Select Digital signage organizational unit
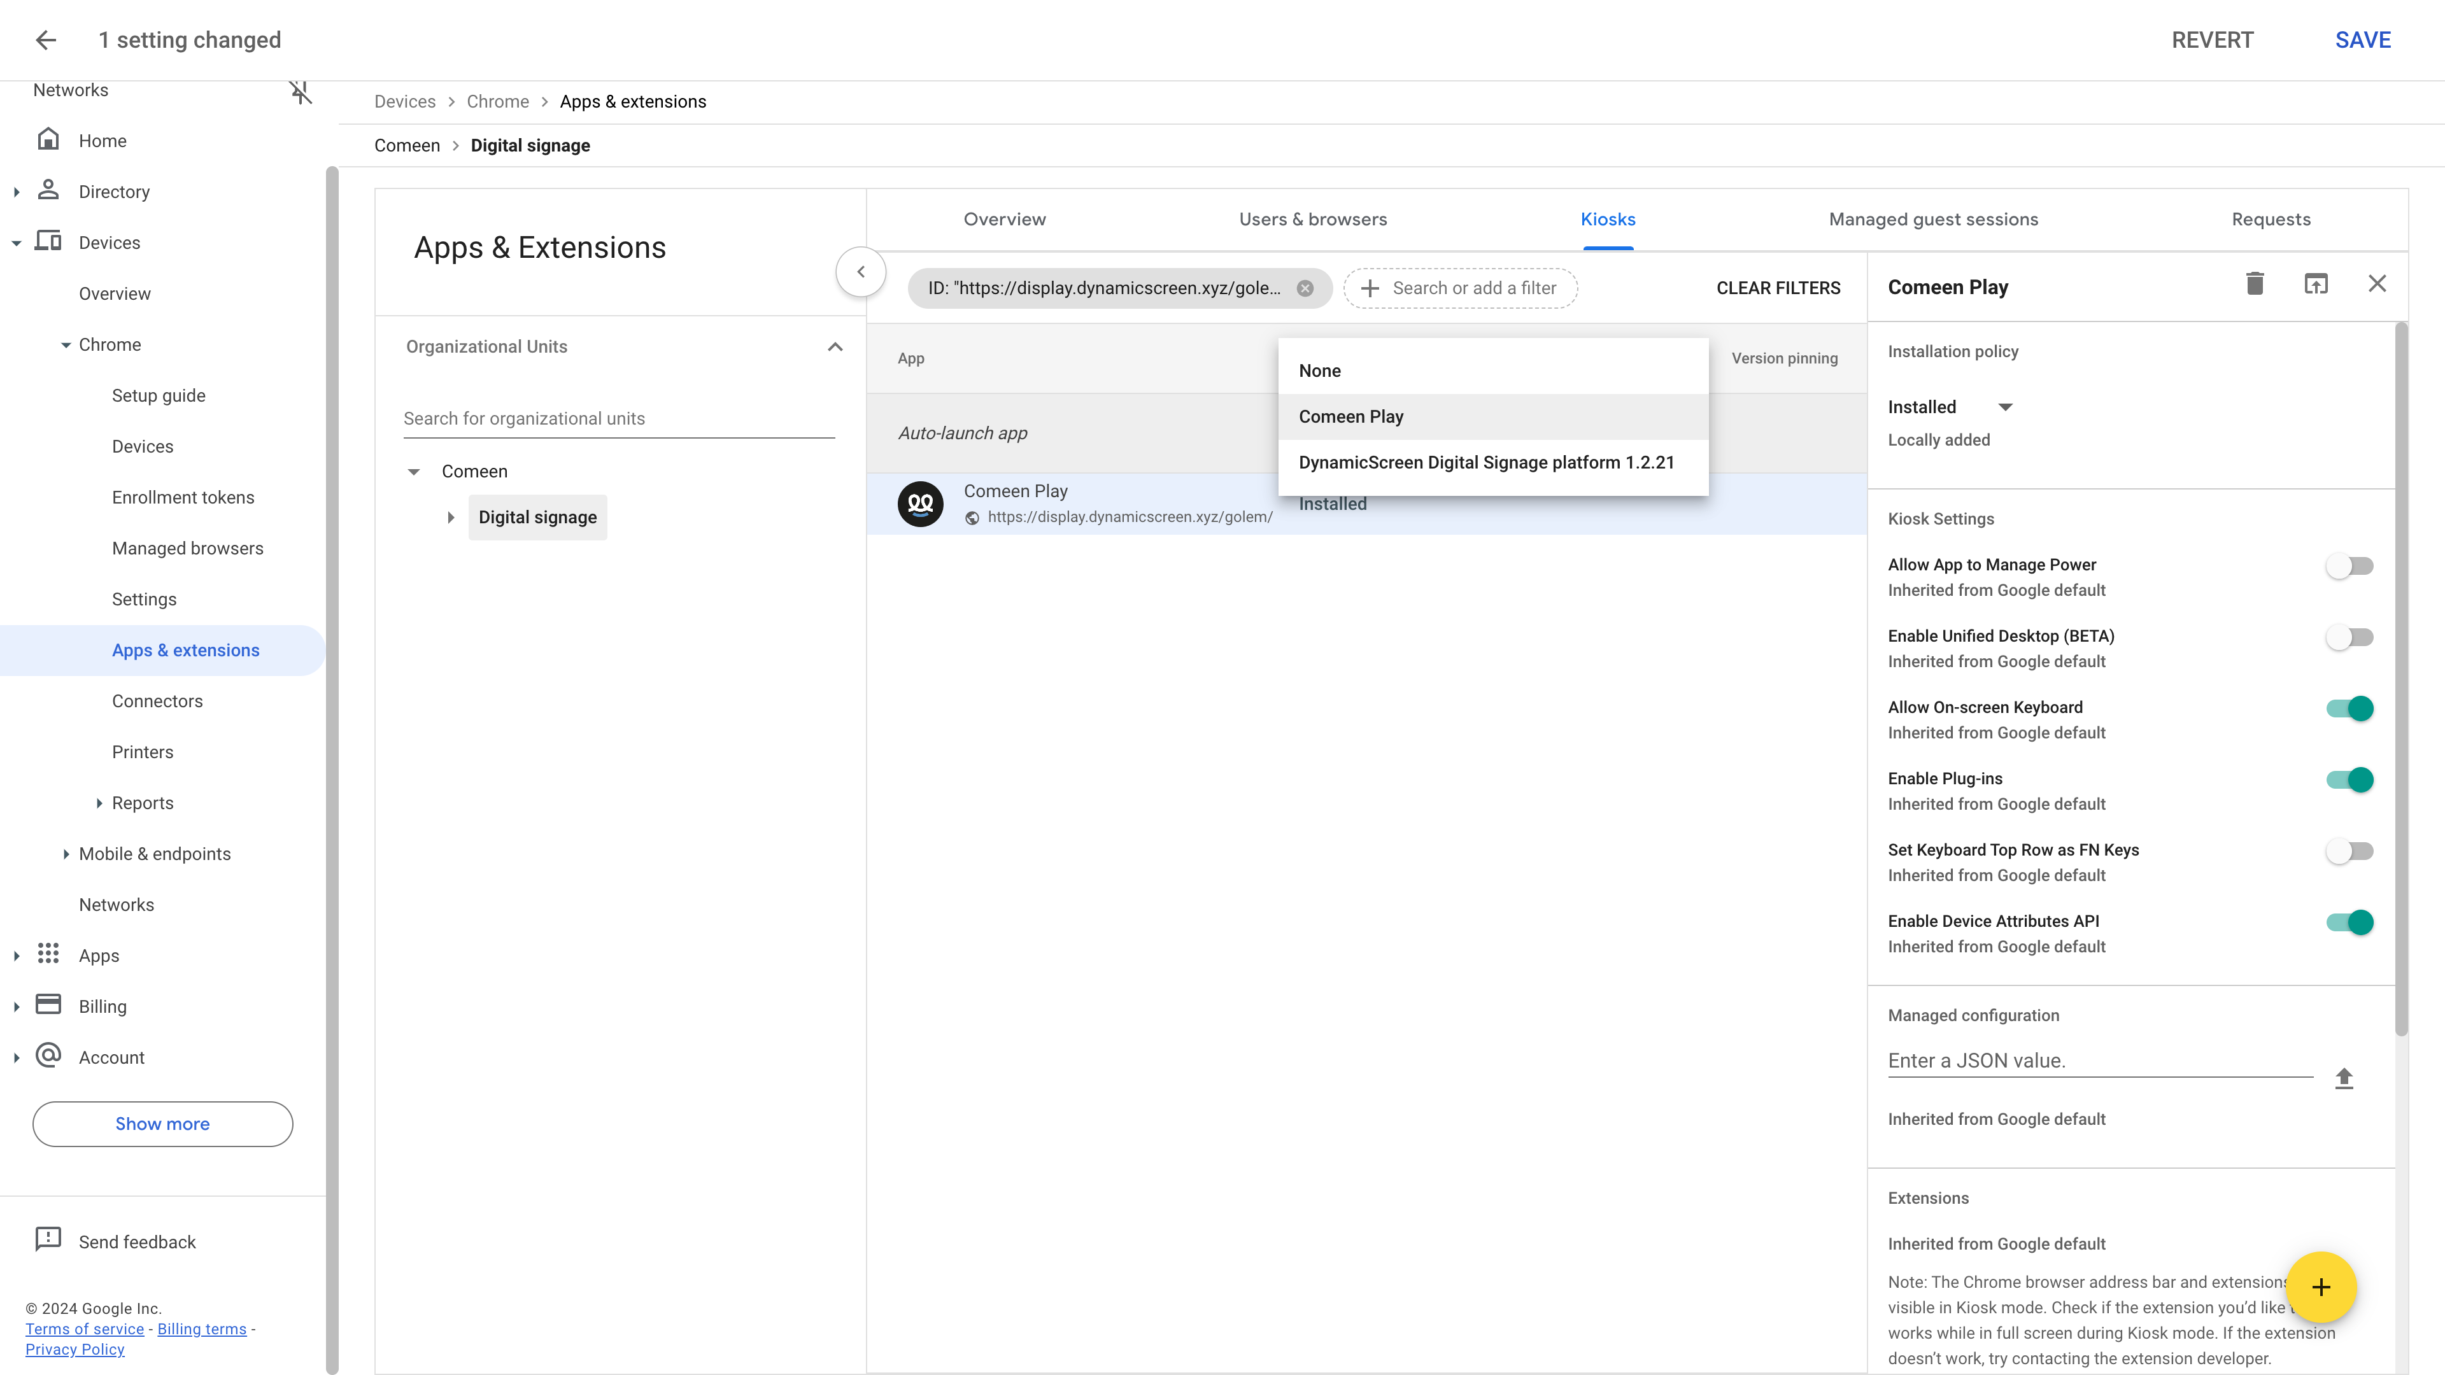 tap(537, 518)
